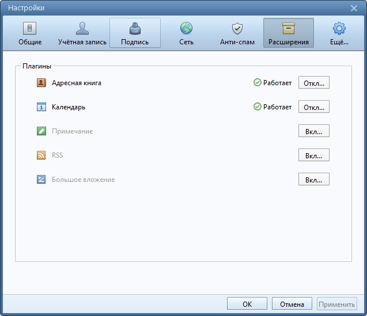Close the Настройки dialog
The height and width of the screenshot is (316, 367).
tap(354, 8)
